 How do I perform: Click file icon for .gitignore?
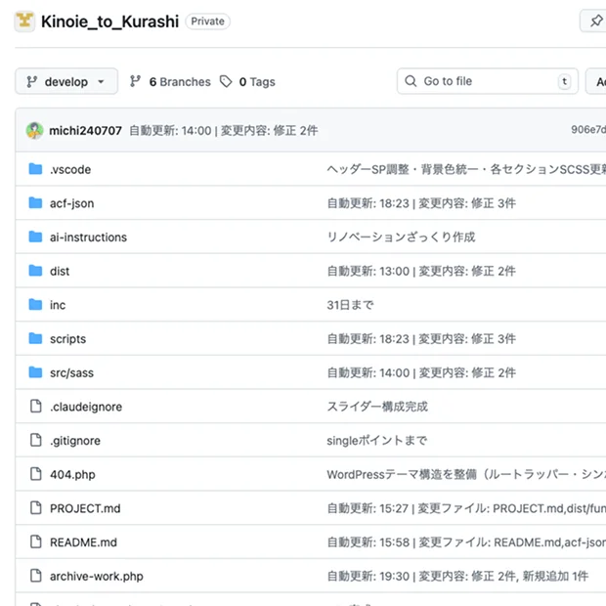tap(36, 440)
